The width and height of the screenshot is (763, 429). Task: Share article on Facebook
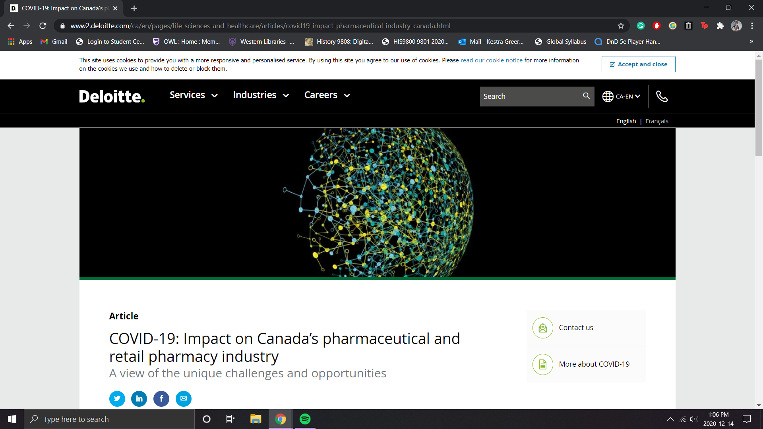pos(161,398)
